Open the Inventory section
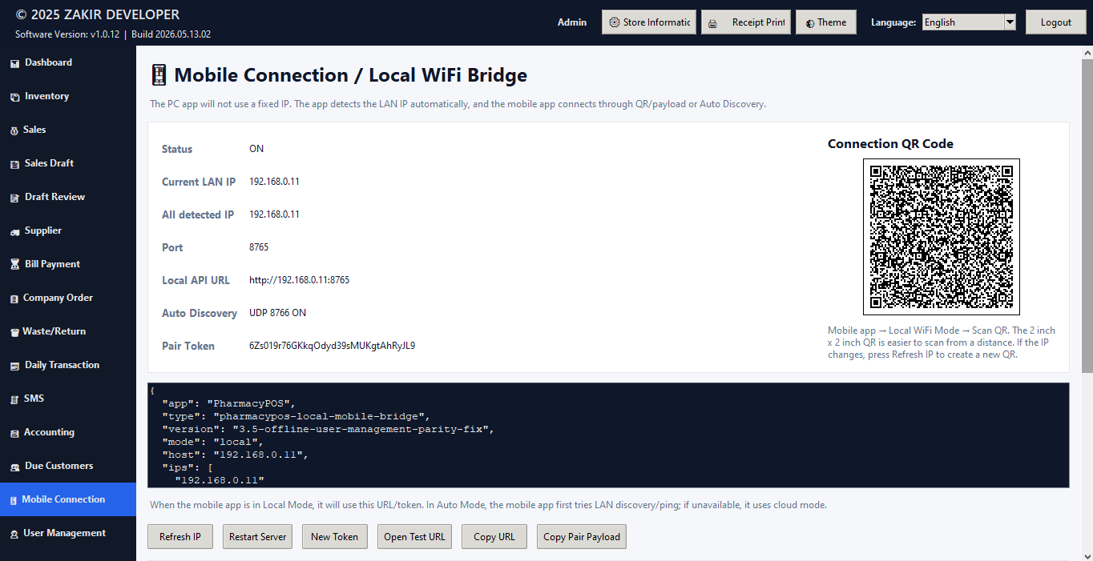 (68, 96)
